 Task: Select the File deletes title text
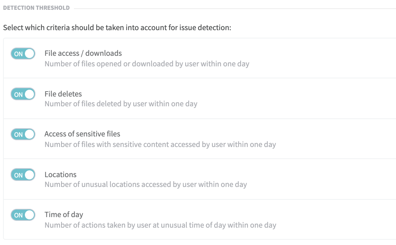[x=63, y=94]
